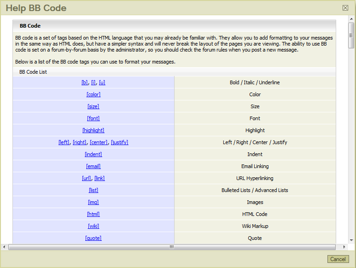Click the horizontal scrollbar right arrow

click(345, 247)
